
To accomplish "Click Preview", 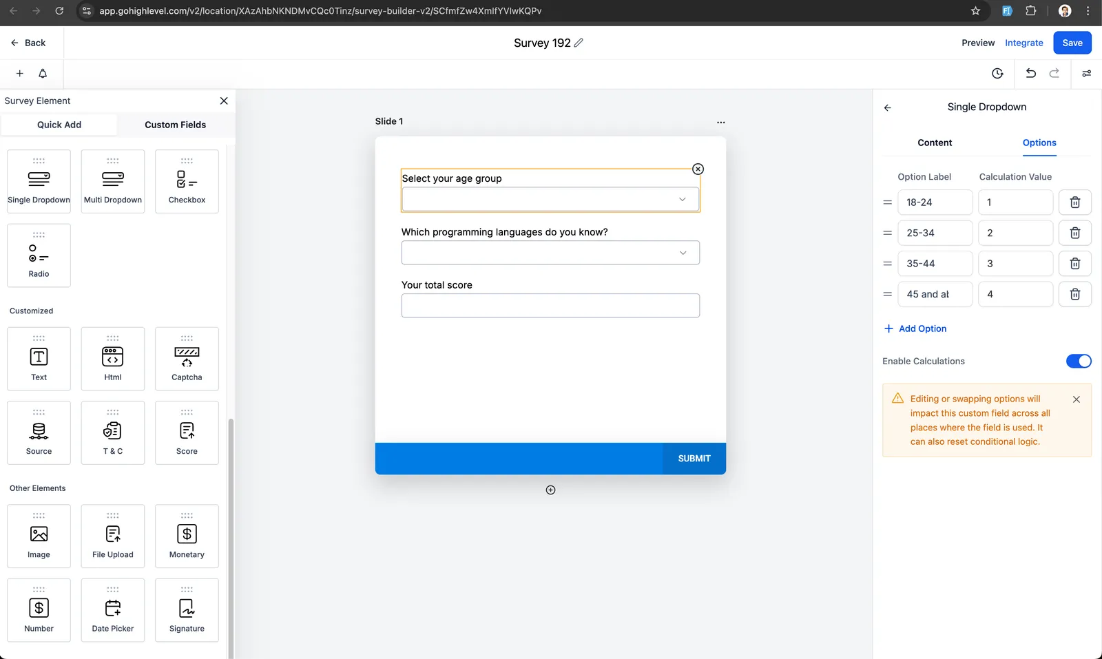I will 978,43.
